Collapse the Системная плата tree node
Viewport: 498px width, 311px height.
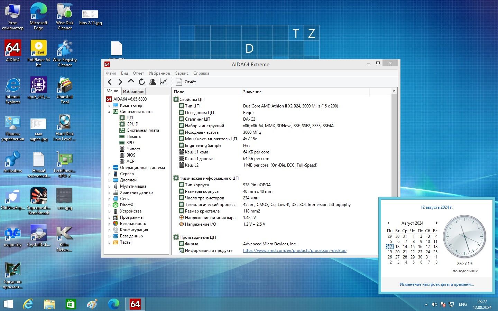click(x=109, y=112)
